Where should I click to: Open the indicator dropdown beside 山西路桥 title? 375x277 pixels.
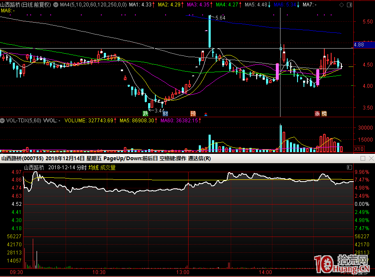[55, 5]
